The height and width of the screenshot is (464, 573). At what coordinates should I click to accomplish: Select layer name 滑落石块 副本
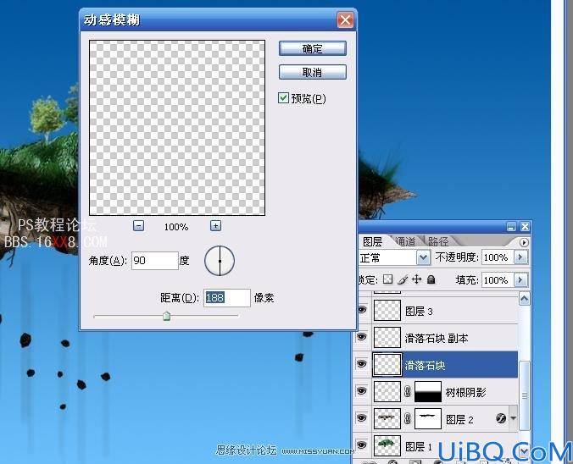click(437, 338)
